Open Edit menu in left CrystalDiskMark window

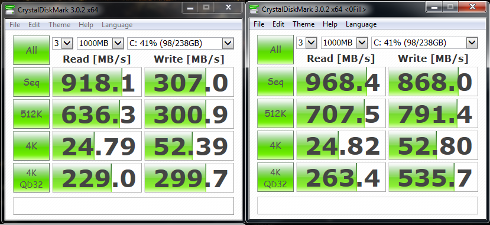34,25
